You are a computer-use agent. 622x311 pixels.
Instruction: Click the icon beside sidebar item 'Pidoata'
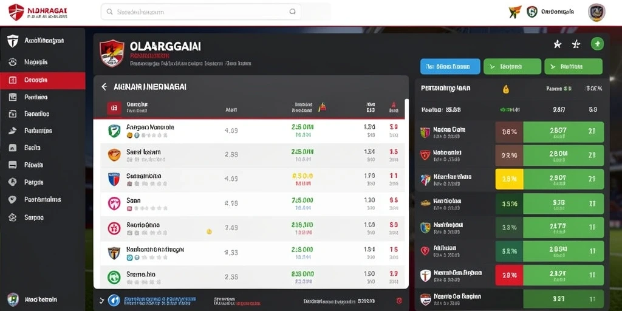click(13, 165)
